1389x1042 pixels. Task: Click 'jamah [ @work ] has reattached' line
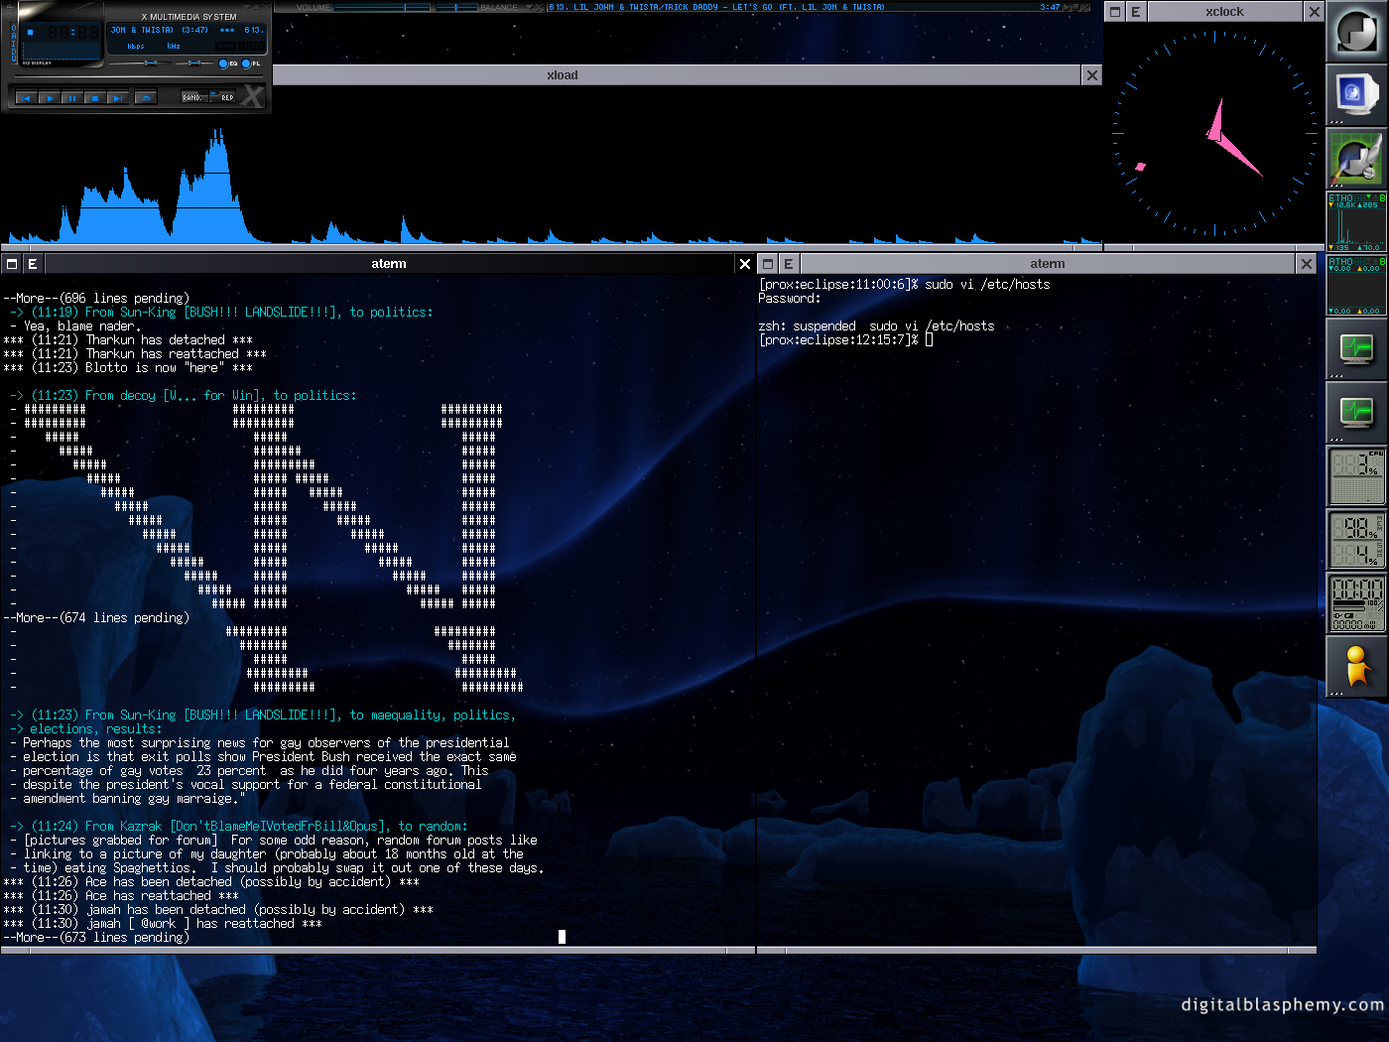coord(163,924)
